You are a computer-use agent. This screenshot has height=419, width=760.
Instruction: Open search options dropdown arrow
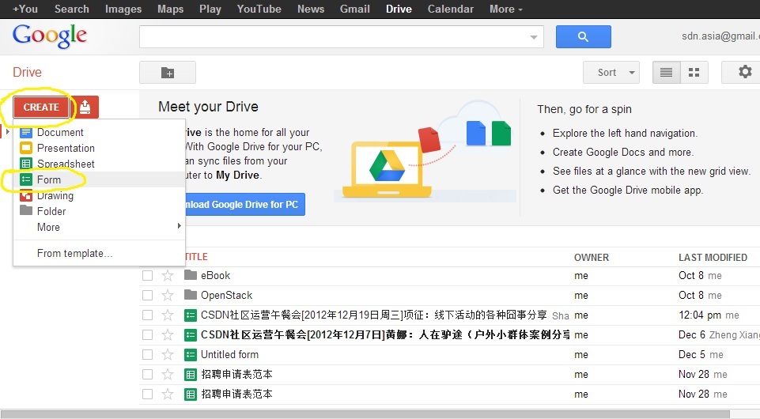(534, 37)
